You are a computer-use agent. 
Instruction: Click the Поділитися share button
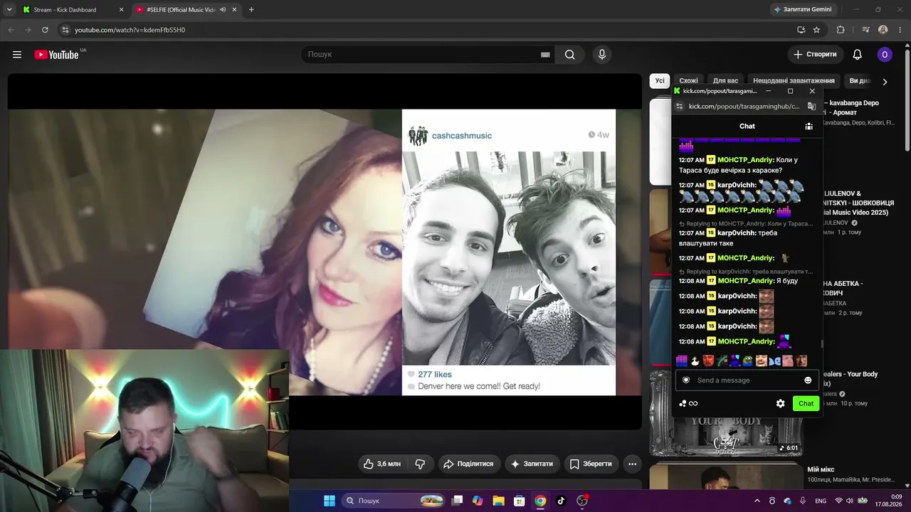point(468,464)
